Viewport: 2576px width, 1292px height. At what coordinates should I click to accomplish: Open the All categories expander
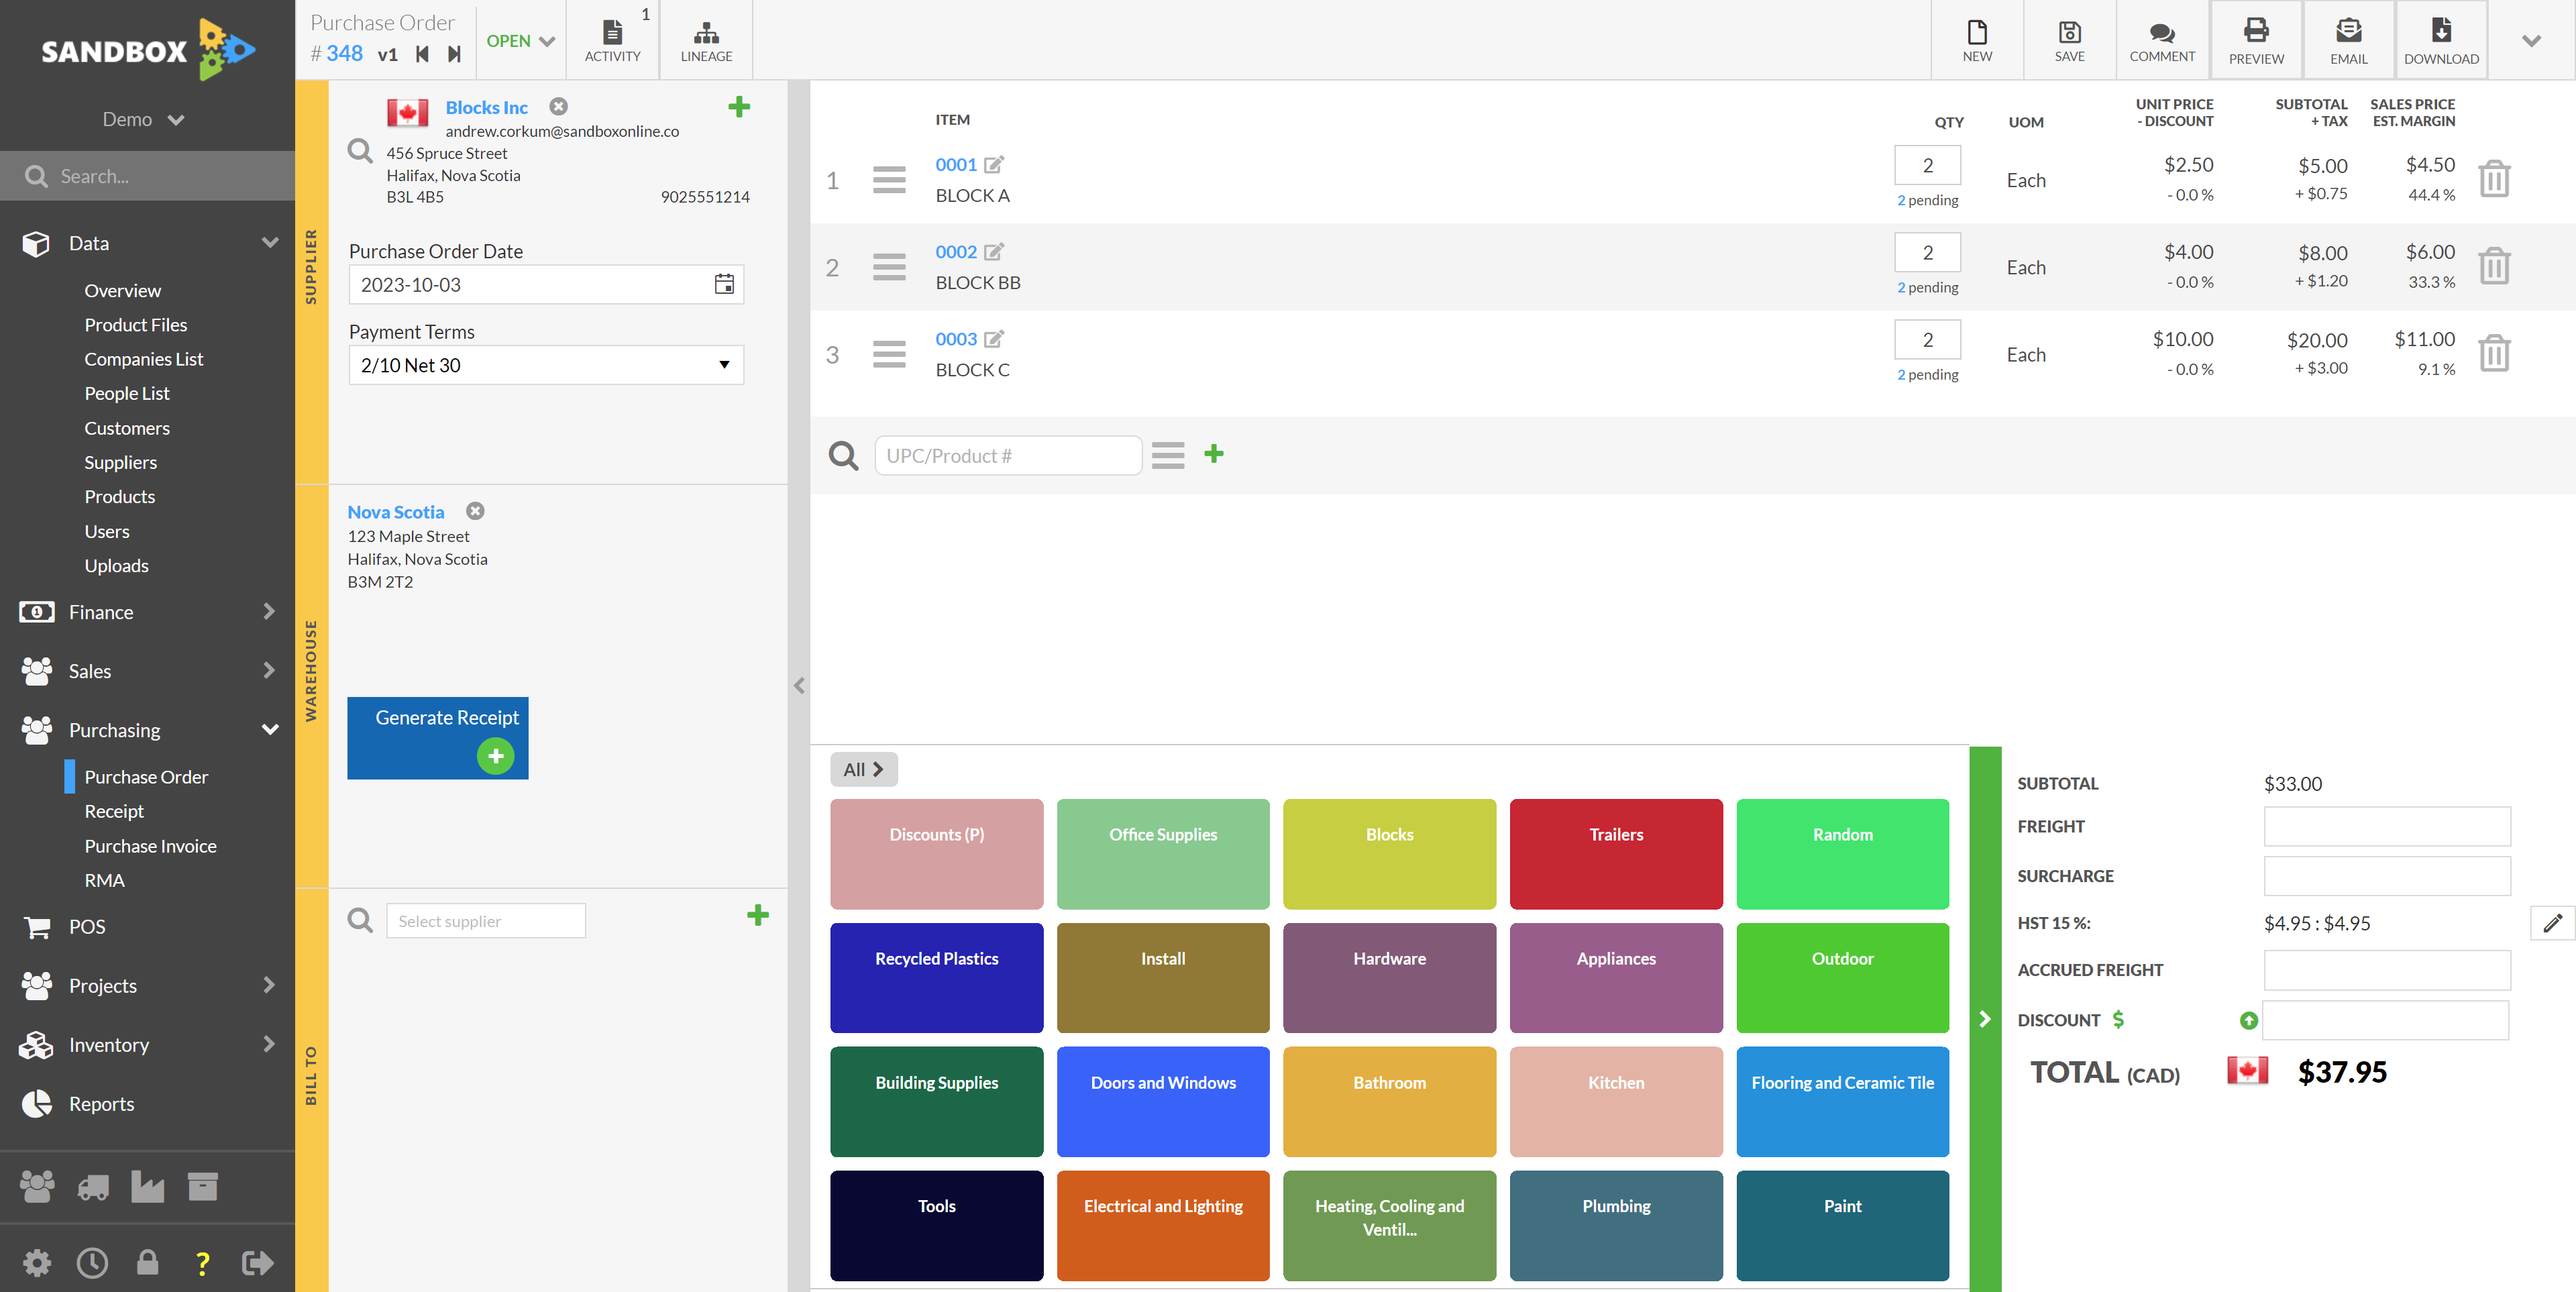[865, 769]
